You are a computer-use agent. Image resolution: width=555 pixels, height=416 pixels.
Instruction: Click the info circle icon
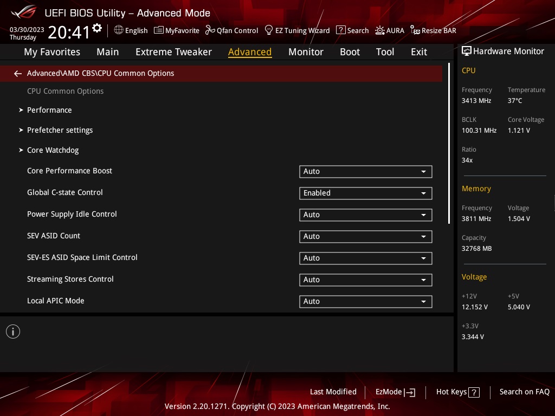(13, 332)
